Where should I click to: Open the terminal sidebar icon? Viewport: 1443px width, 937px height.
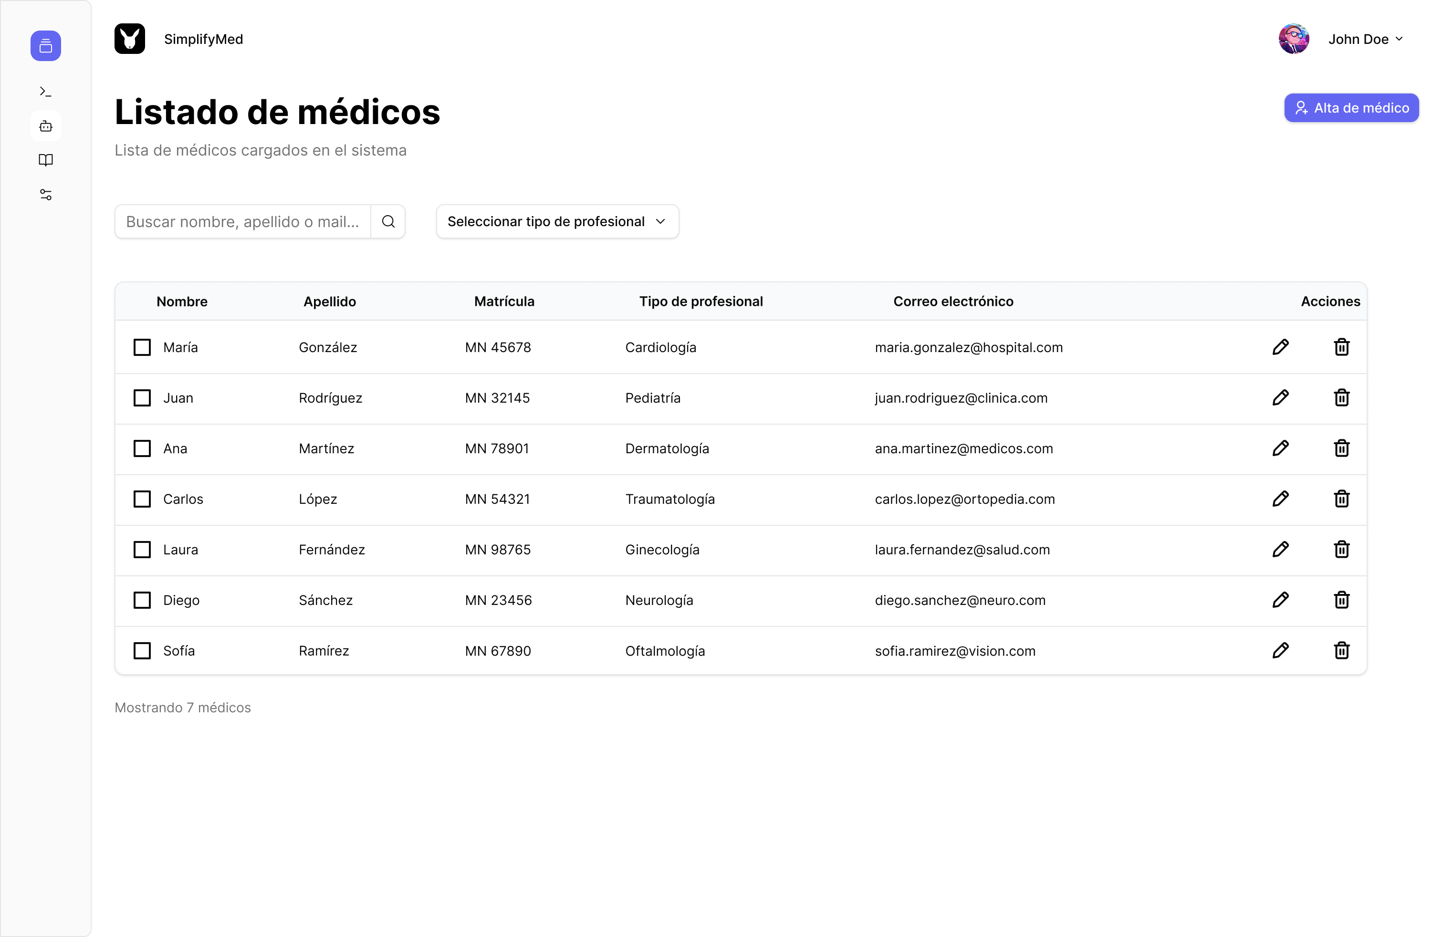pyautogui.click(x=45, y=91)
